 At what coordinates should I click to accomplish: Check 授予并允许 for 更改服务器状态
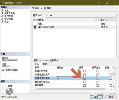pyautogui.click(x=98, y=82)
